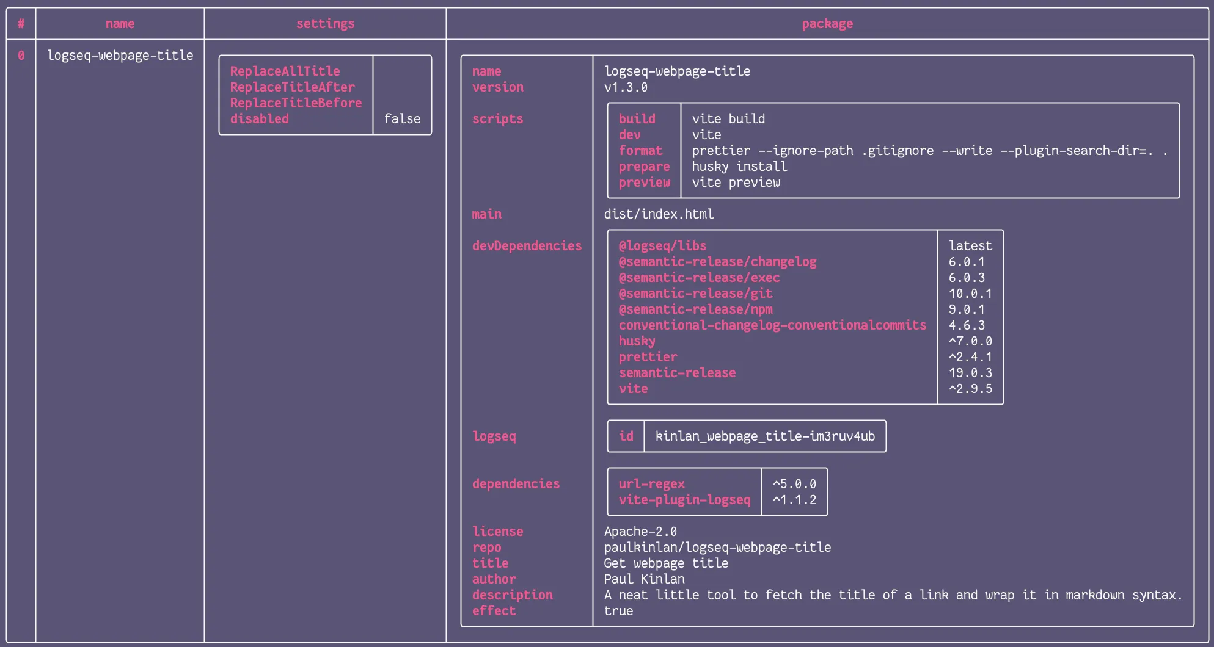This screenshot has height=647, width=1214.
Task: Click the 'effect' key label
Action: (x=494, y=611)
